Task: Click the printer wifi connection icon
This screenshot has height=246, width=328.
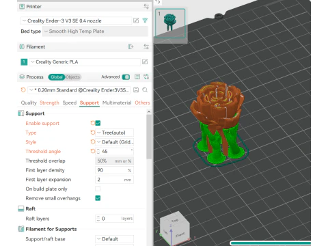Action: point(145,20)
